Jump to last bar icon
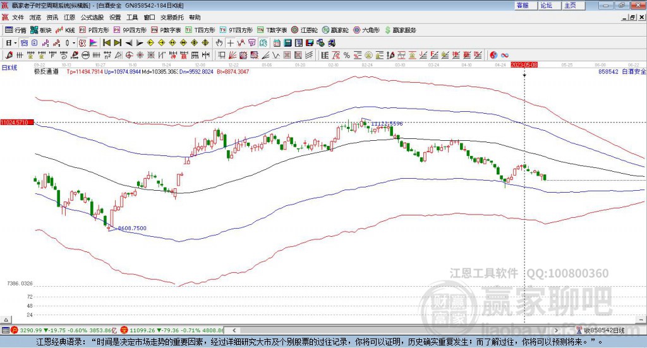Viewport: 647px width, 348px height. pyautogui.click(x=118, y=43)
